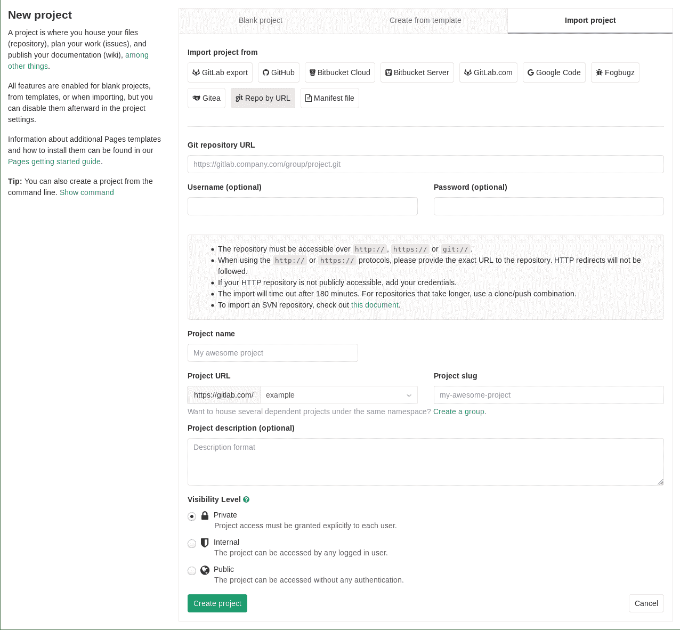Image resolution: width=680 pixels, height=630 pixels.
Task: Click inside the Git repository URL field
Action: click(x=425, y=164)
